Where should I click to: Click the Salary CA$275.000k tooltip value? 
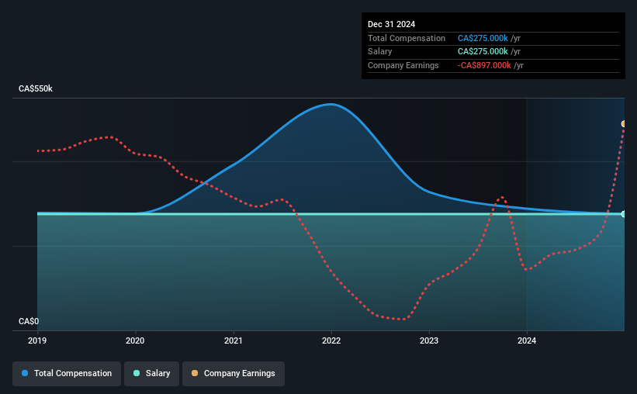pyautogui.click(x=483, y=52)
